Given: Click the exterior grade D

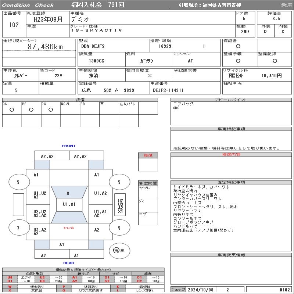Looking at the screenshot, I should pos(265,32).
